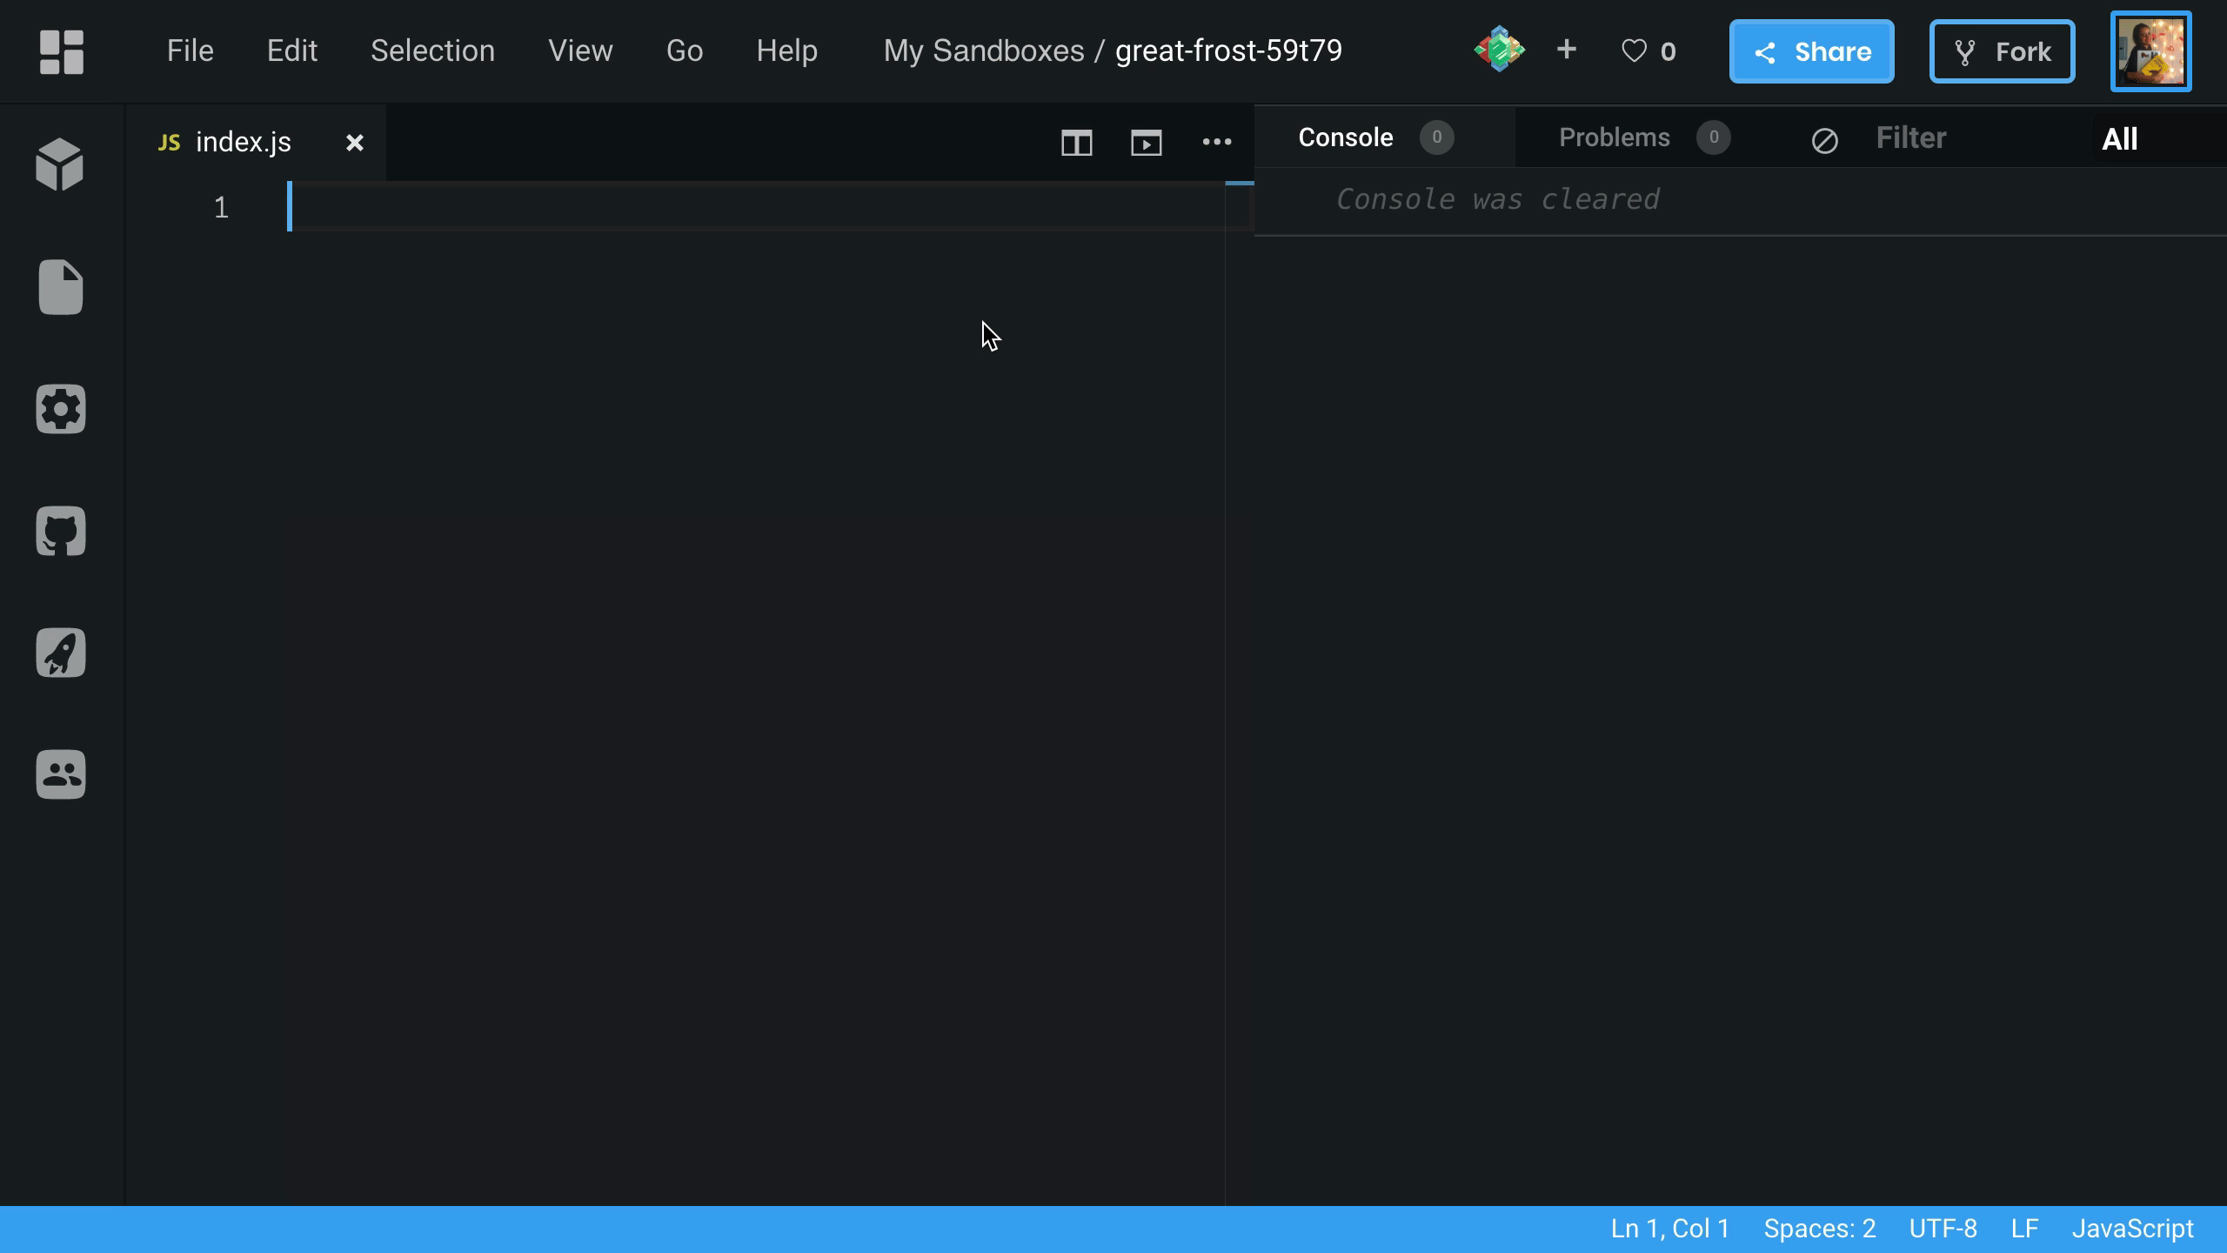The image size is (2227, 1253).
Task: Click the 'Console was cleared' message
Action: point(1498,199)
